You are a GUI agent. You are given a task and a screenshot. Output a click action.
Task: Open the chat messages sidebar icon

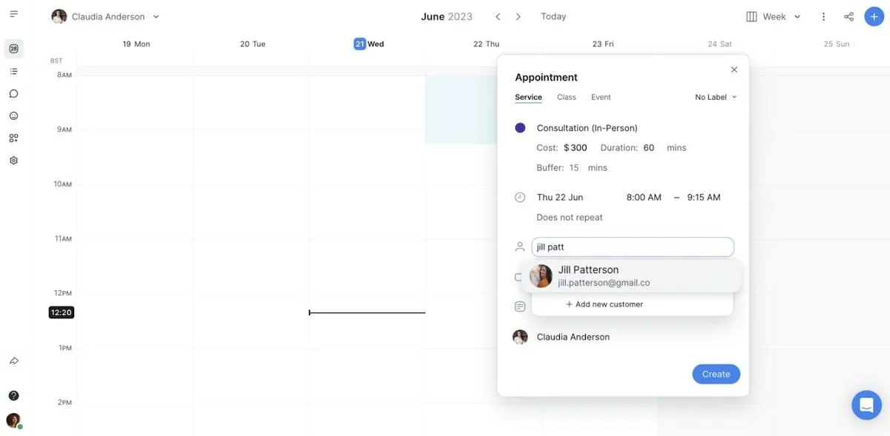coord(13,94)
